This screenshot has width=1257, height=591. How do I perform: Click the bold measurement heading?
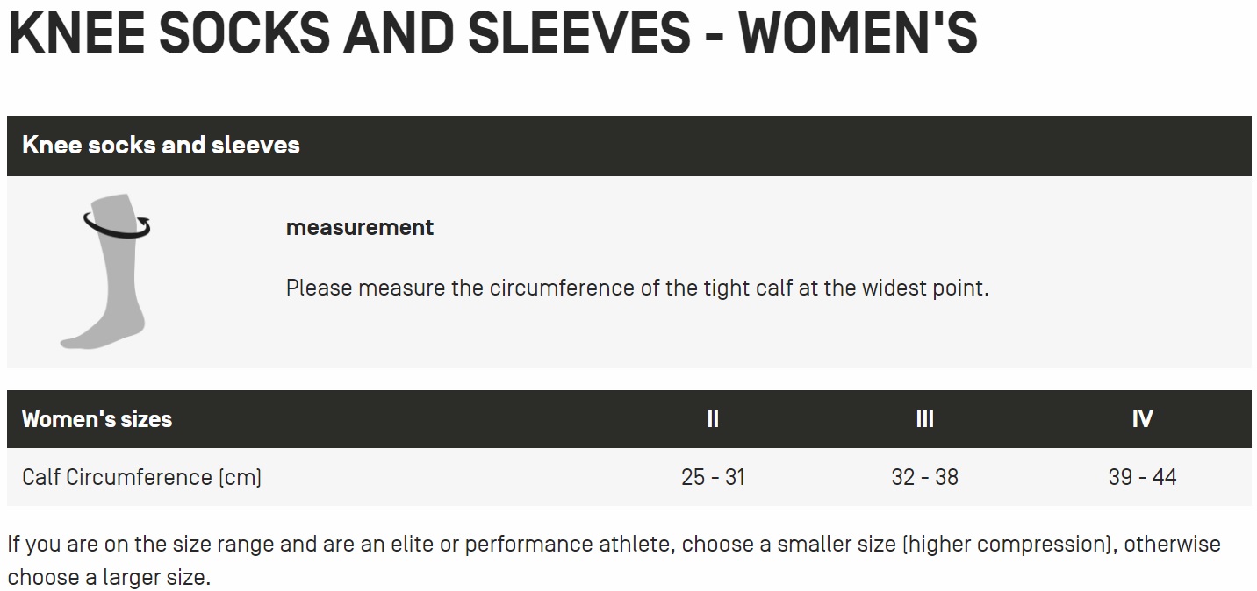click(x=360, y=227)
